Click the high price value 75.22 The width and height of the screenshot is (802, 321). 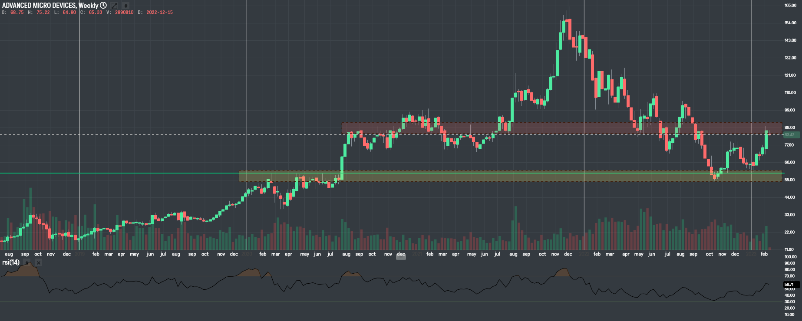coord(43,12)
